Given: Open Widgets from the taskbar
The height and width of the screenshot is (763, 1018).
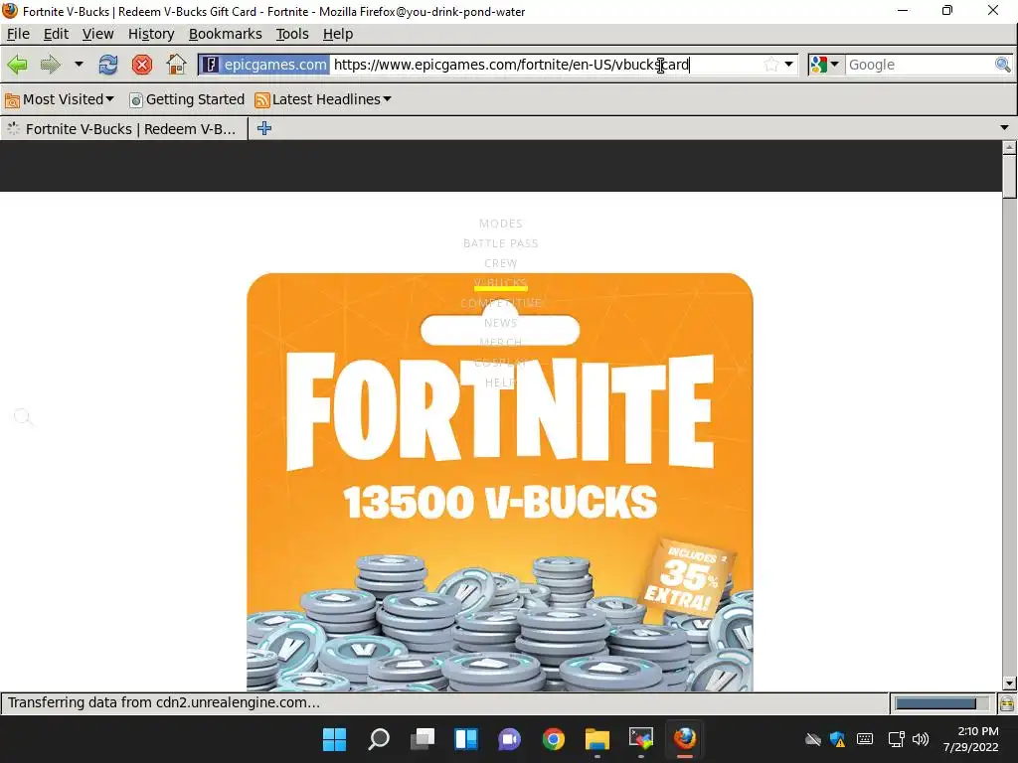Looking at the screenshot, I should tap(466, 739).
